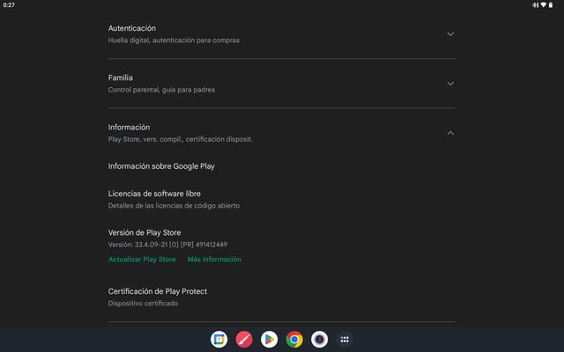
Task: Open Google Calendar from the taskbar
Action: [x=219, y=340]
